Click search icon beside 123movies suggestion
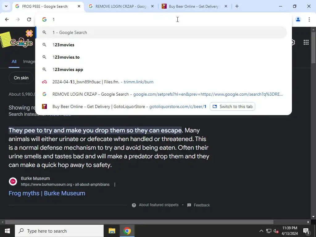Screen dimensions: 316x237 coord(44,45)
